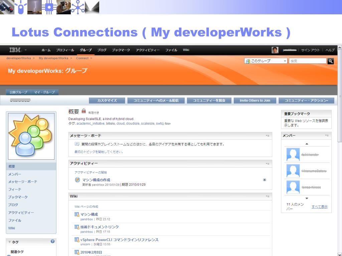The height and width of the screenshot is (256, 342).
Task: Click Wiki ページの作成 link
Action: point(86,207)
